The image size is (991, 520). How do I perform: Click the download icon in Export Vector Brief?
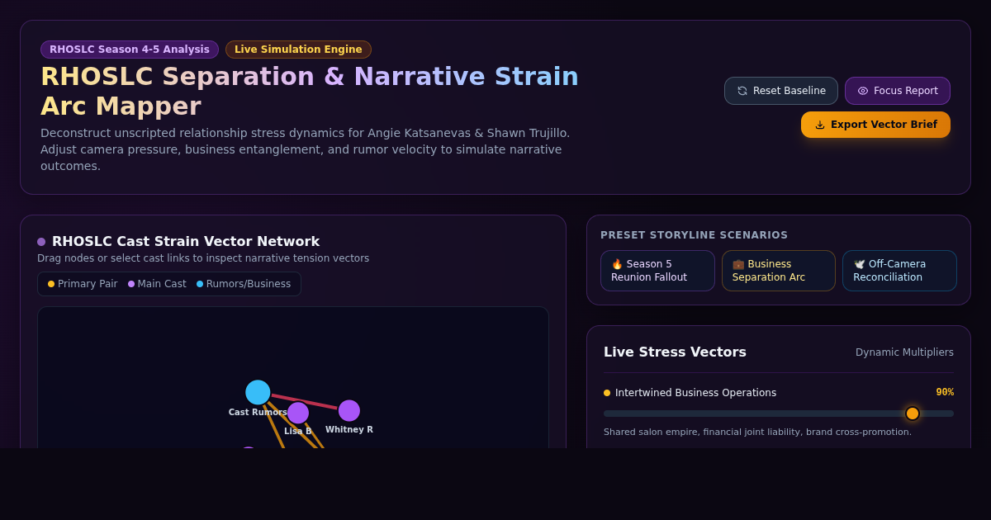pyautogui.click(x=820, y=125)
